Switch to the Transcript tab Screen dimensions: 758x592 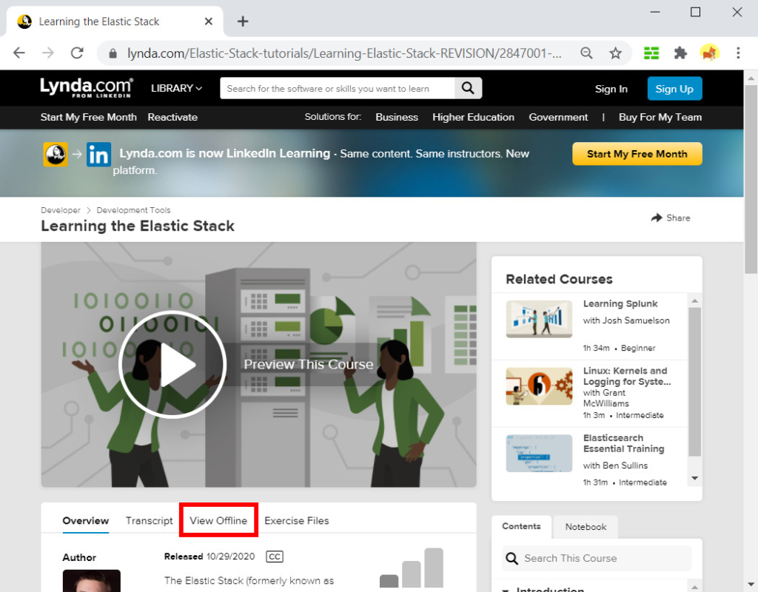coord(150,520)
